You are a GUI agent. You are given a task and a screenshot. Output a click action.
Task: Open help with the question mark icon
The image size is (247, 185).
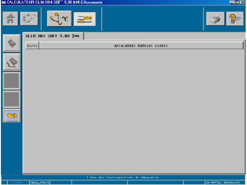235,19
